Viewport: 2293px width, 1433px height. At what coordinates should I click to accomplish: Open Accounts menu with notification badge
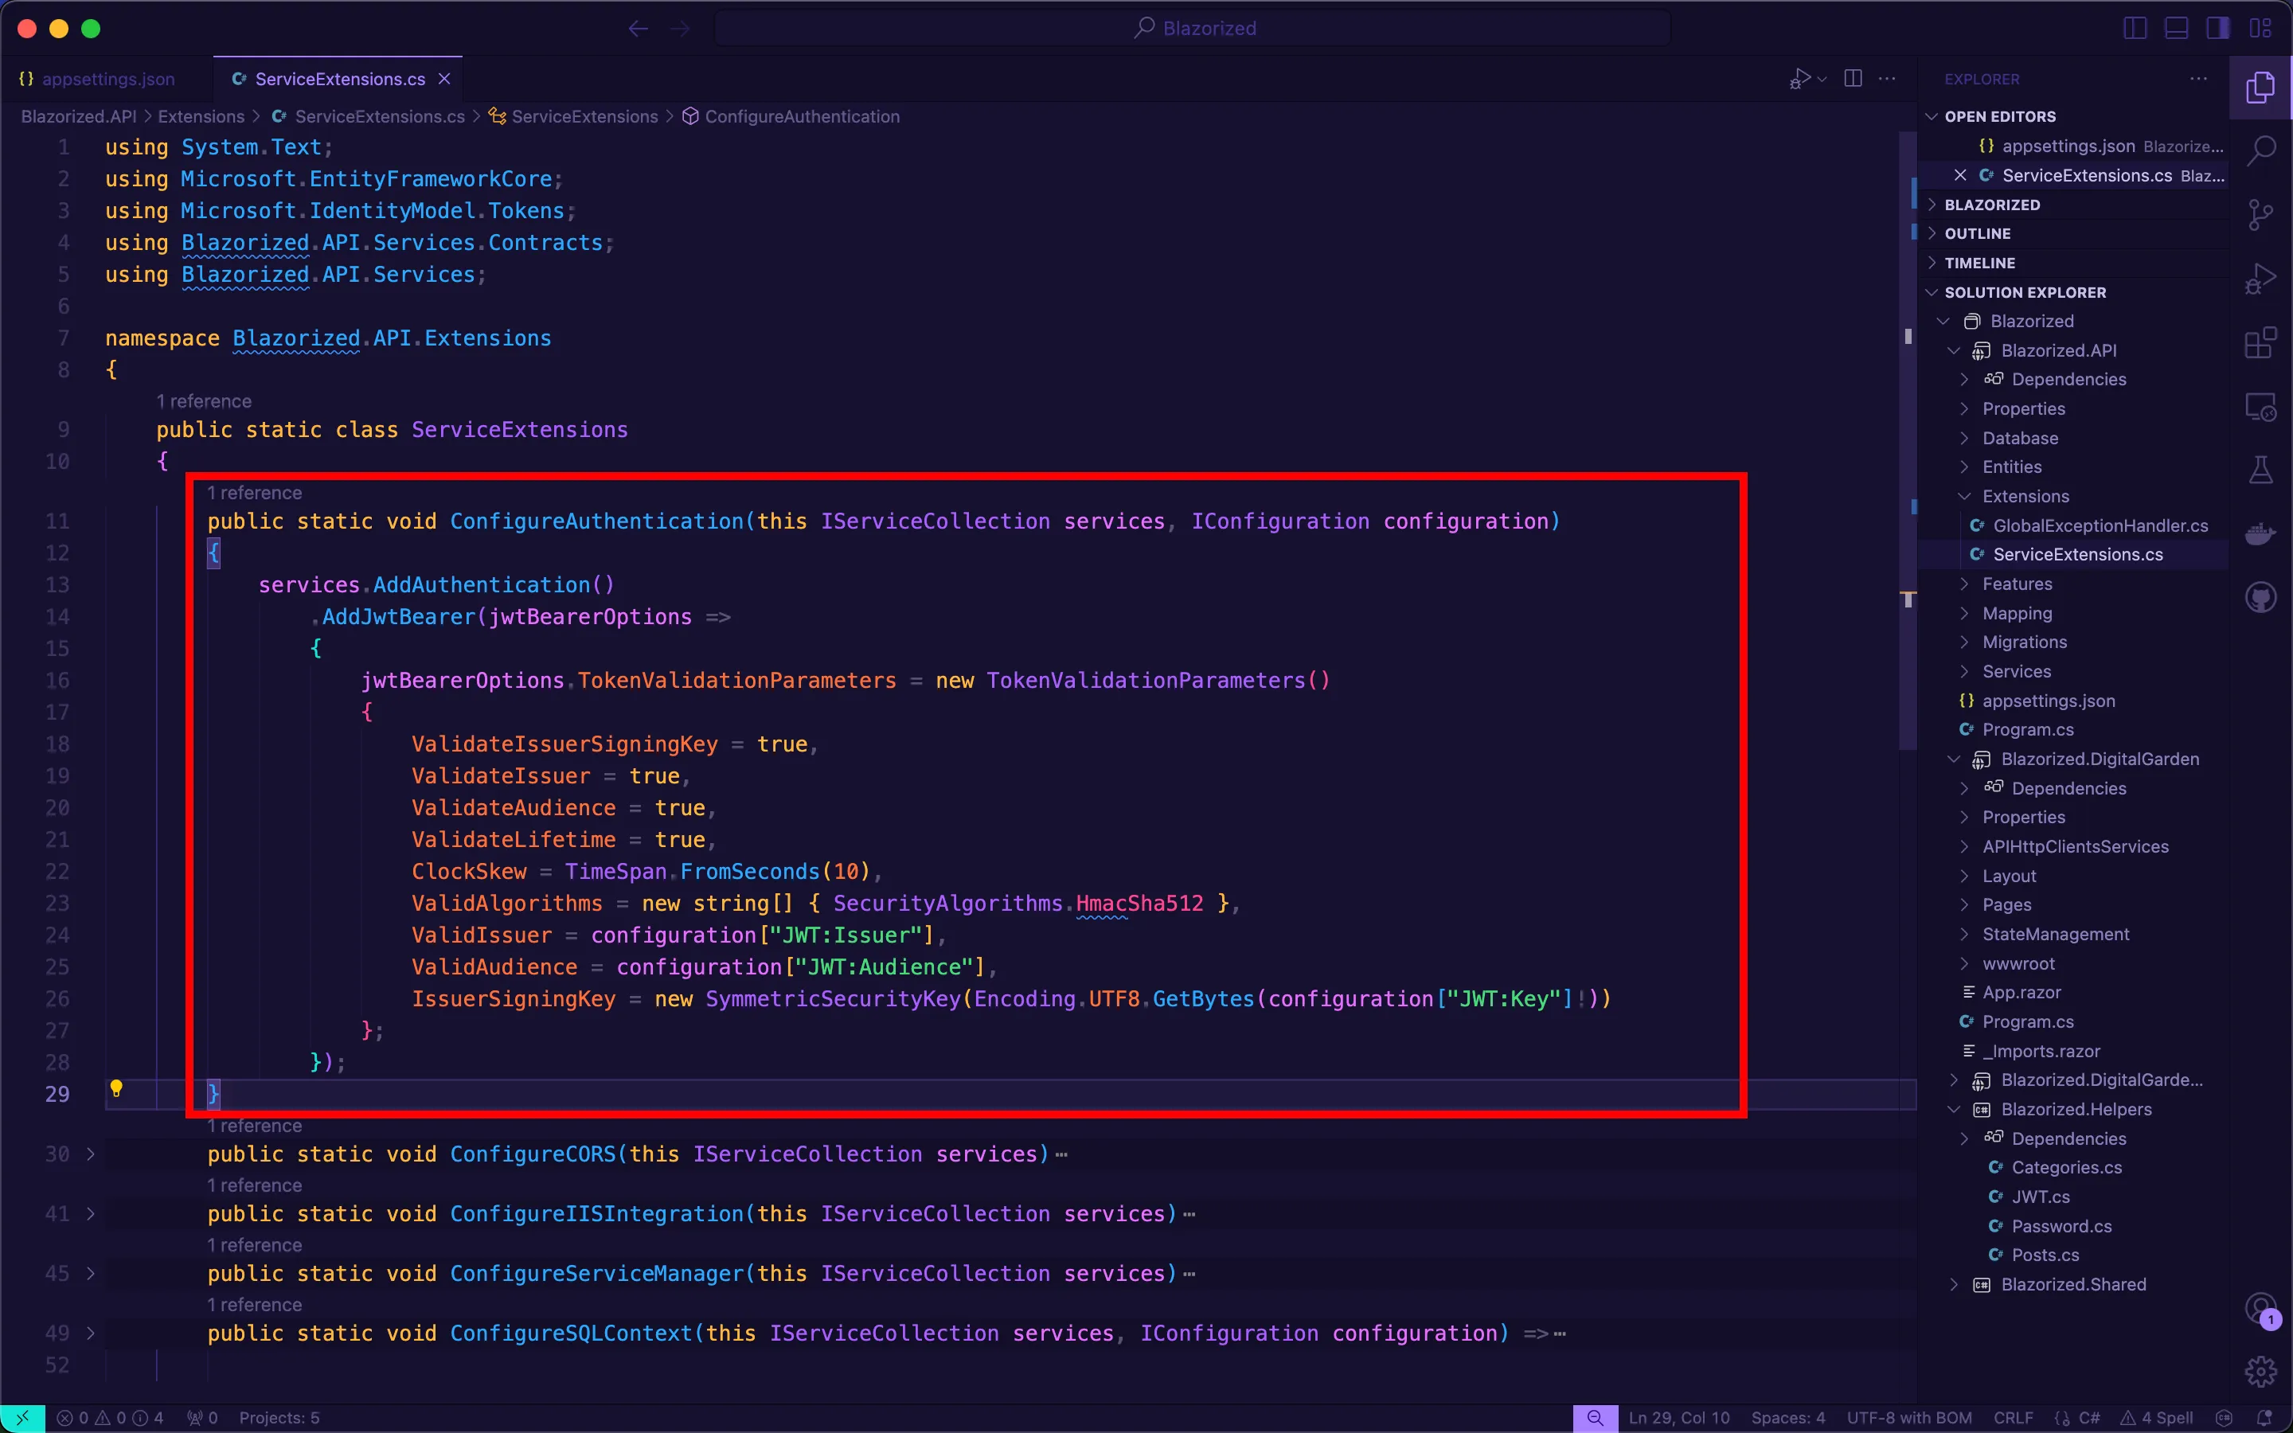coord(2260,1310)
